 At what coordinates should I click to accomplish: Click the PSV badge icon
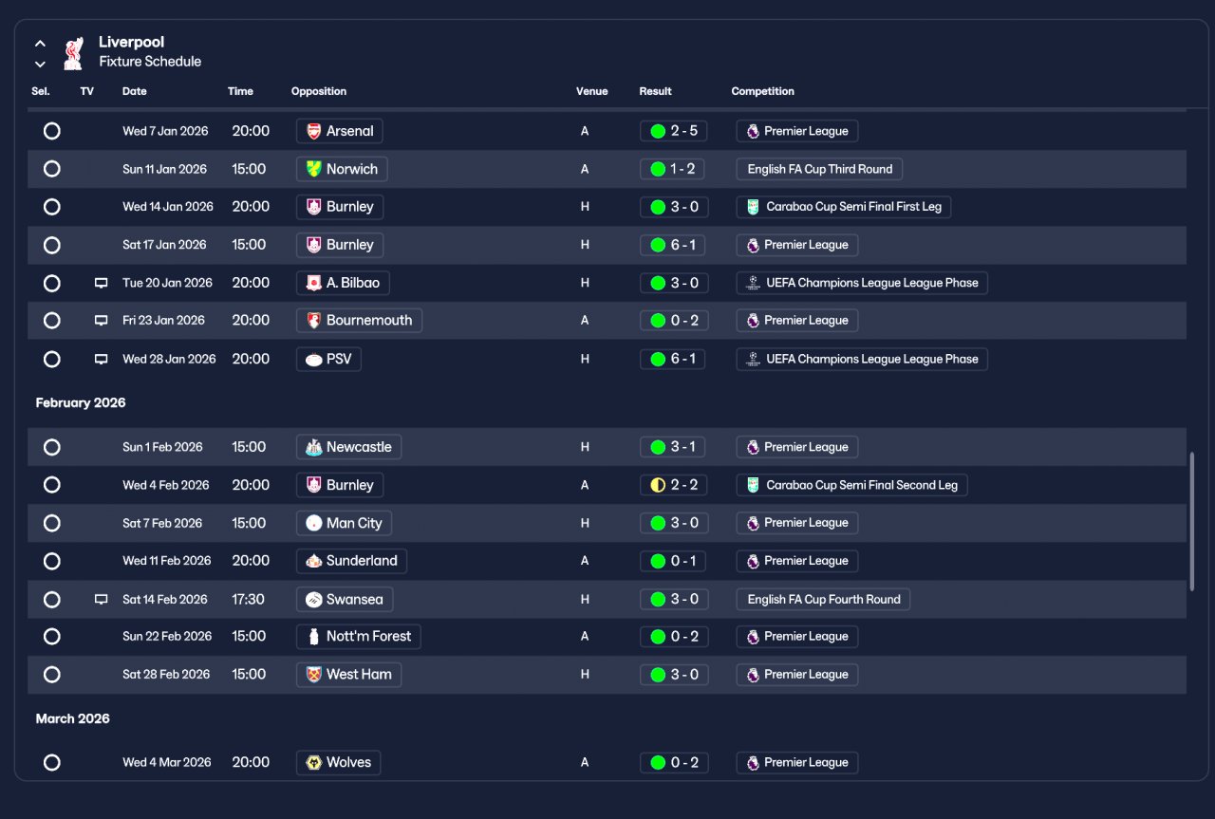coord(313,360)
